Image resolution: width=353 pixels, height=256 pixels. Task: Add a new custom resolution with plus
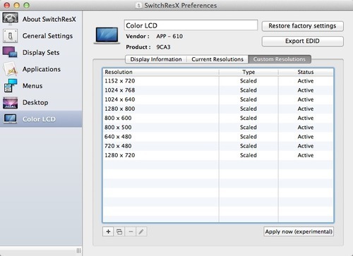tap(108, 231)
